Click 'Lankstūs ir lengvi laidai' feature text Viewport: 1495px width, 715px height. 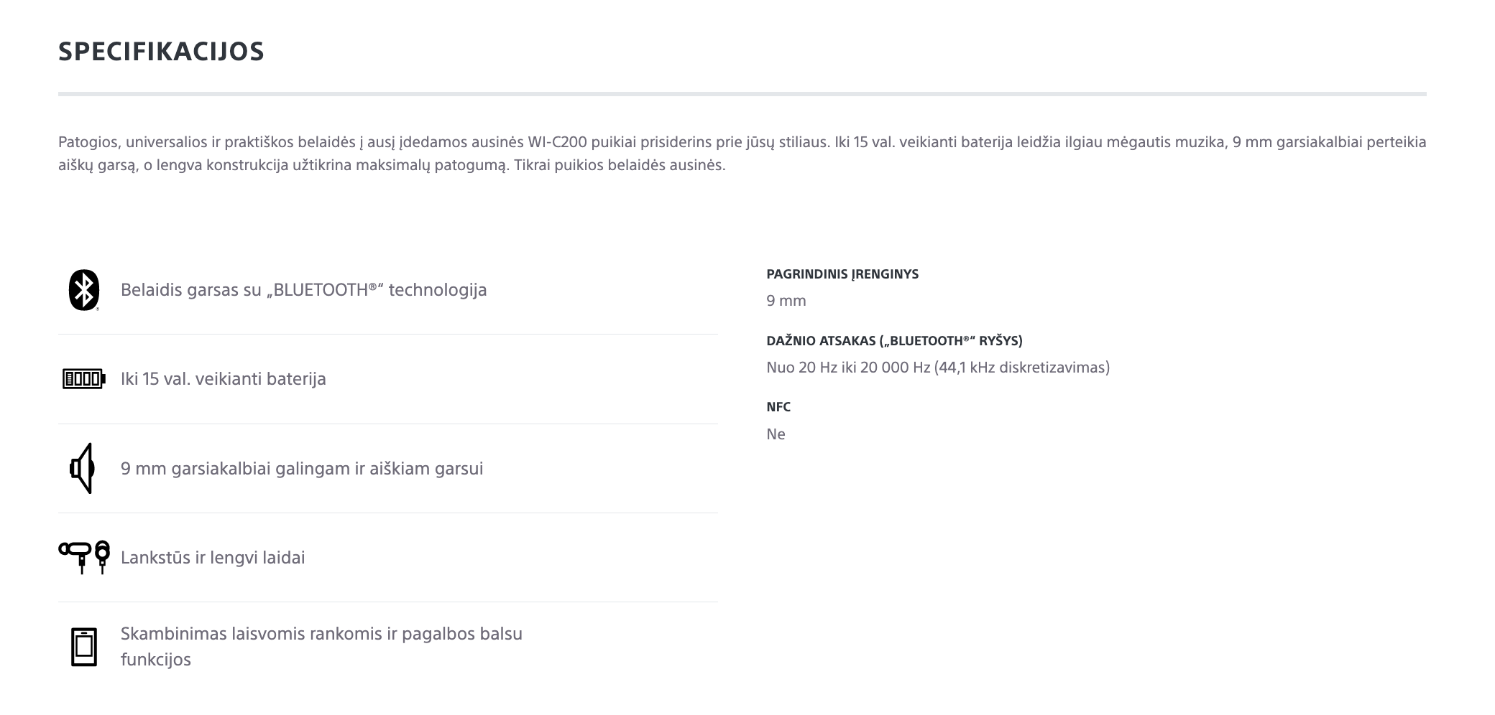coord(213,558)
